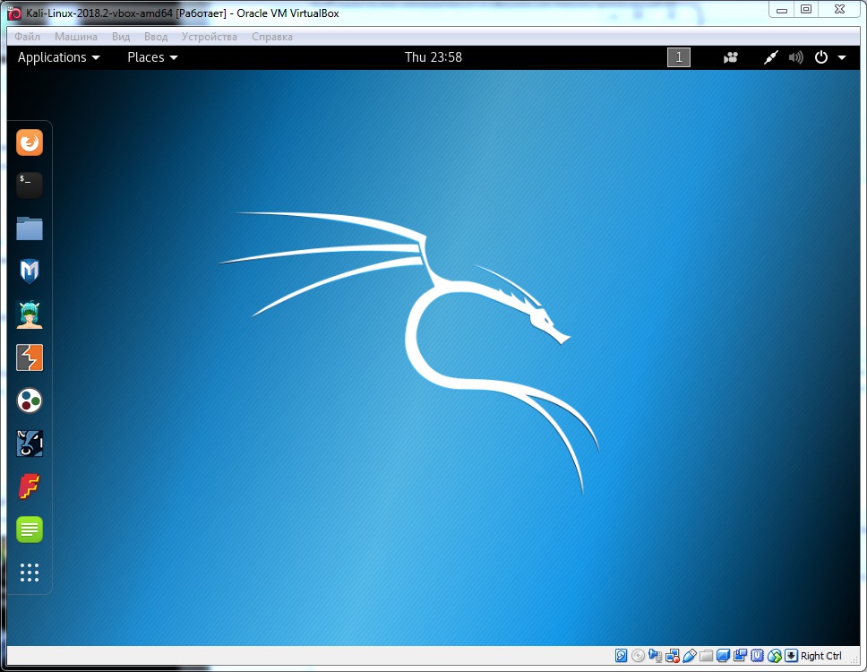Click the USB devices indicator in status bar

690,656
